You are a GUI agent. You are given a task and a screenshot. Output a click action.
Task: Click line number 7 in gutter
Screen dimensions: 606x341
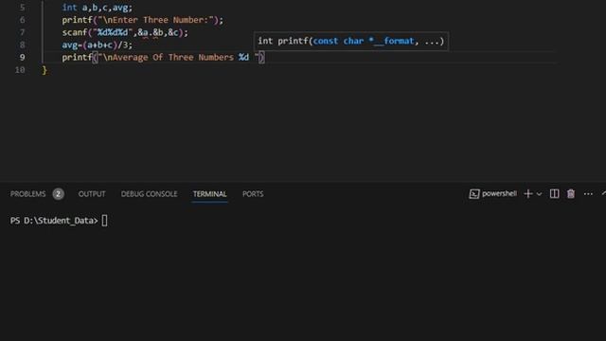22,32
